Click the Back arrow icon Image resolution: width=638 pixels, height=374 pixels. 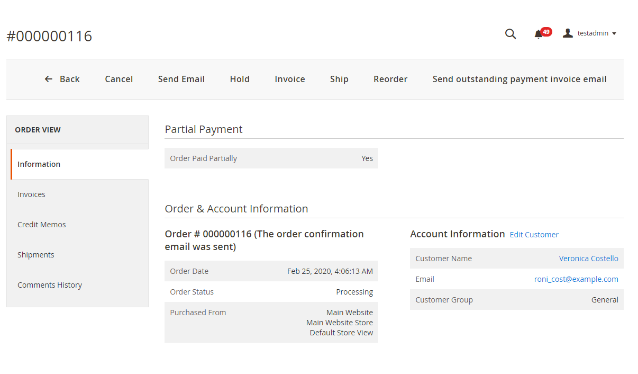49,79
